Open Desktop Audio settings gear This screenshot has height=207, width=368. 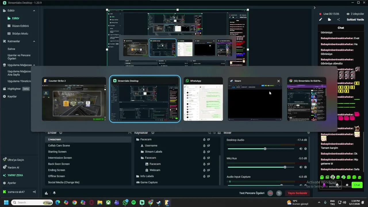point(305,149)
